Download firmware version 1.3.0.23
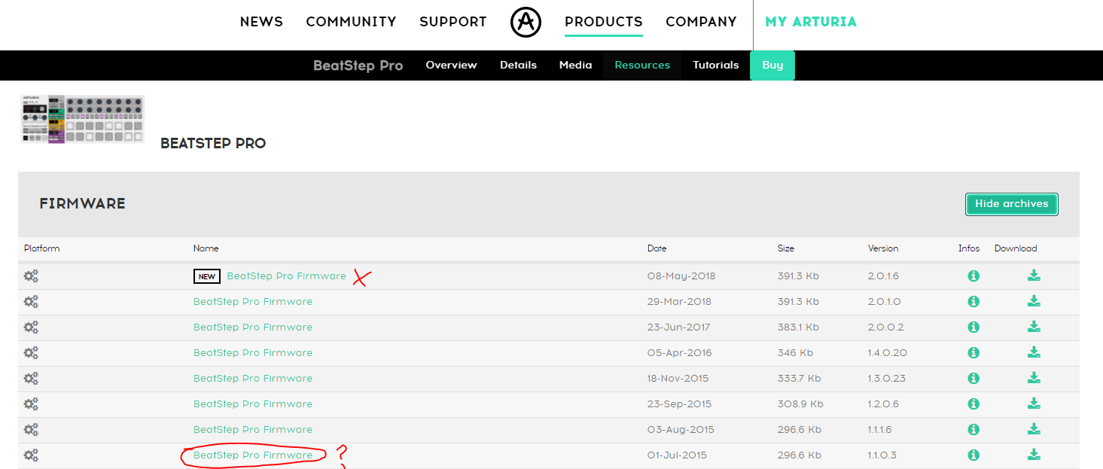 pyautogui.click(x=1034, y=379)
